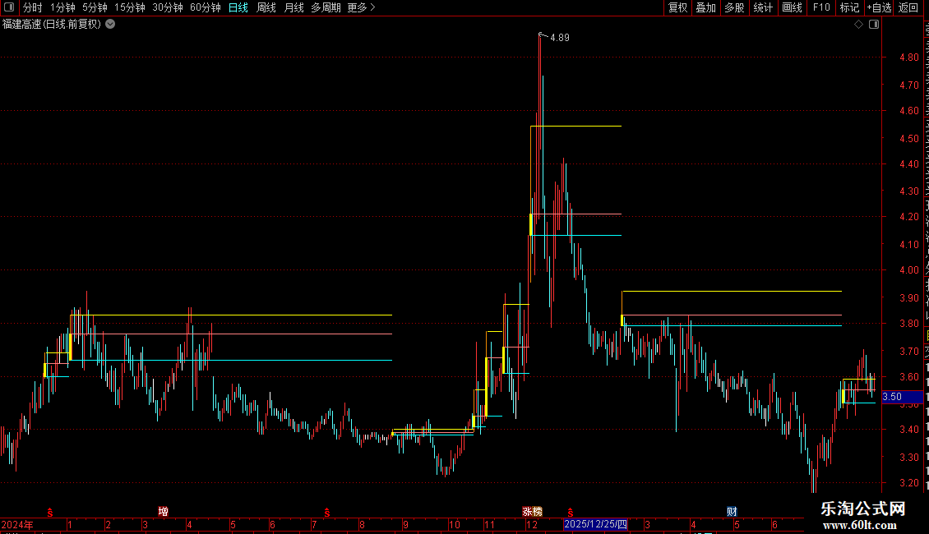The height and width of the screenshot is (534, 929).
Task: Switch to the 分时 chart
Action: pos(33,7)
